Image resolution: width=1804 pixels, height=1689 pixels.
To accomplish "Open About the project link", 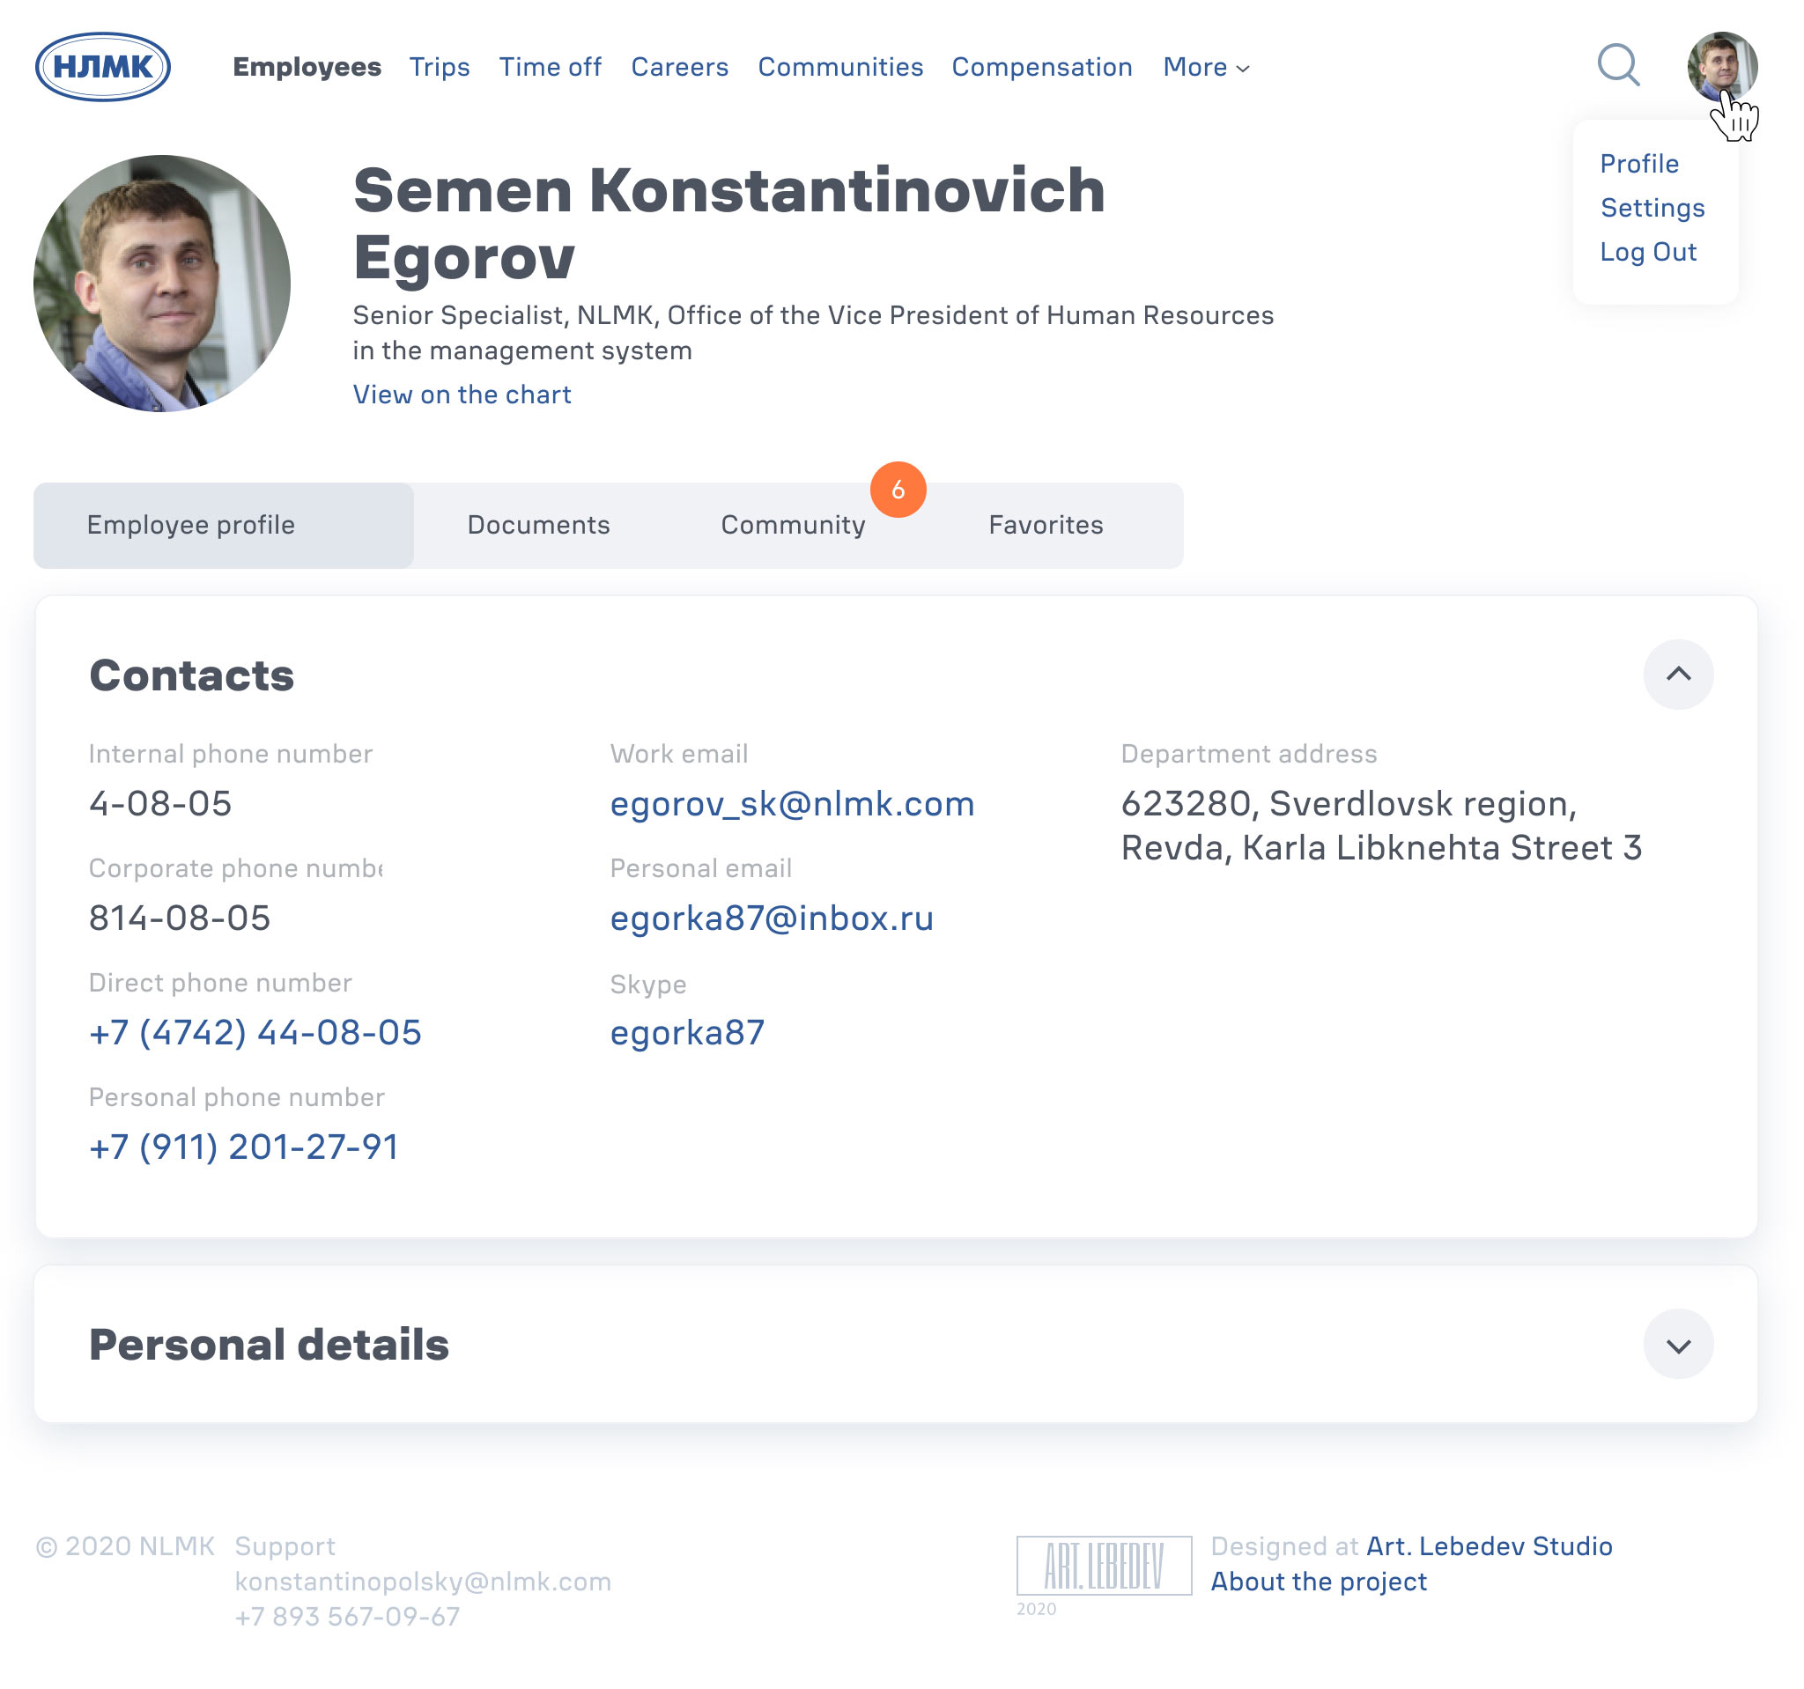I will (x=1318, y=1581).
